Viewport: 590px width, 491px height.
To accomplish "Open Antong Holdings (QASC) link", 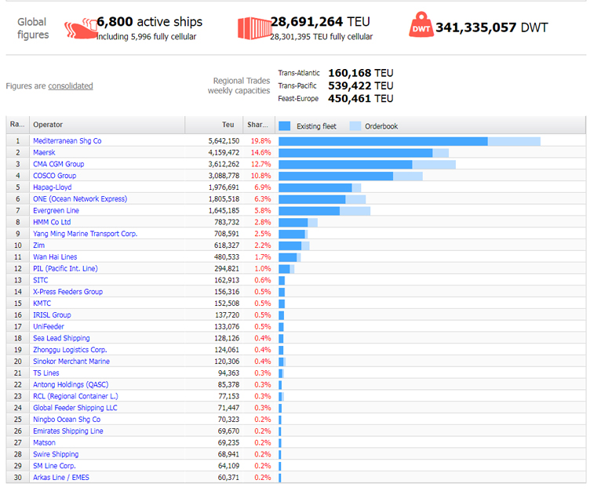I will (71, 385).
